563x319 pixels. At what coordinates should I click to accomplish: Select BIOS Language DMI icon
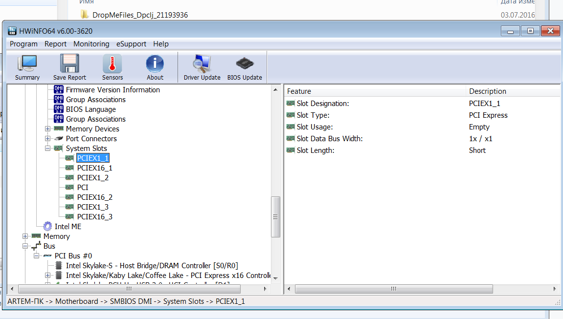(x=59, y=109)
